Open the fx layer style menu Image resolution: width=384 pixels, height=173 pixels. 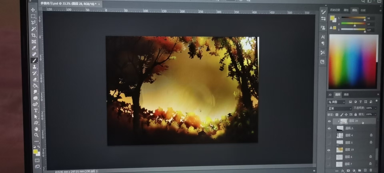pos(343,171)
